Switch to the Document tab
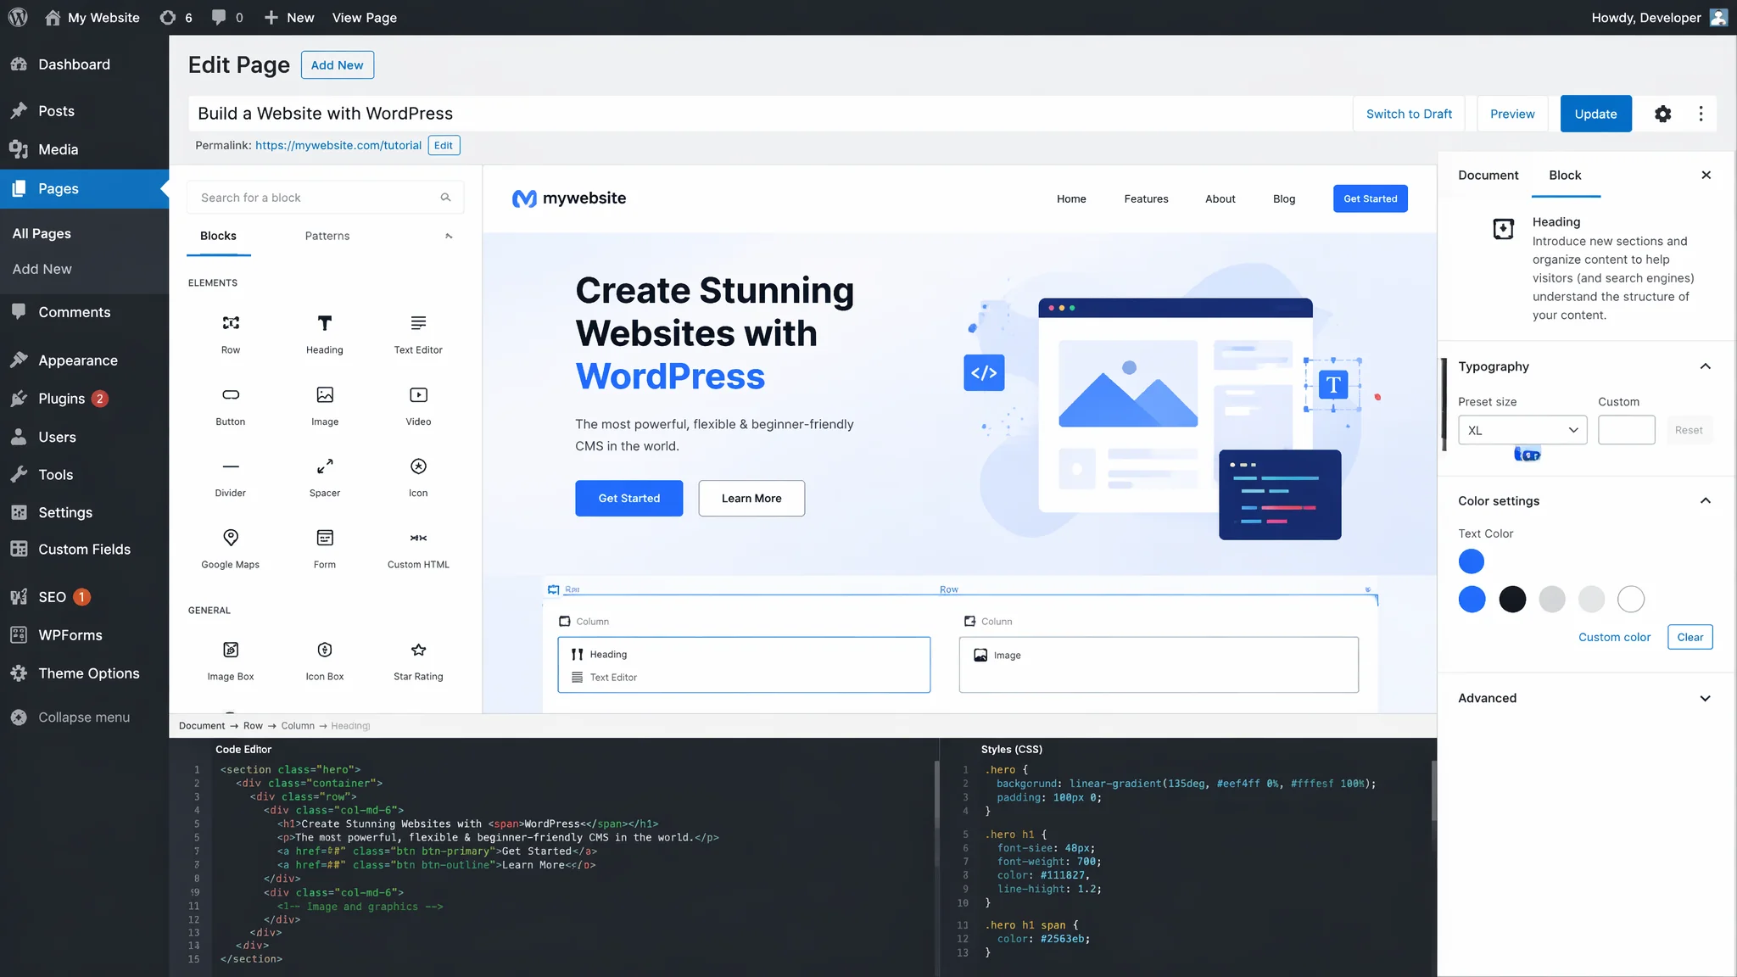The image size is (1737, 977). point(1488,175)
